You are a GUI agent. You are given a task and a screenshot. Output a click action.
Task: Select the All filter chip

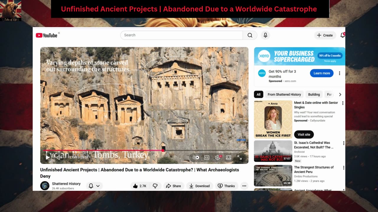click(x=258, y=95)
